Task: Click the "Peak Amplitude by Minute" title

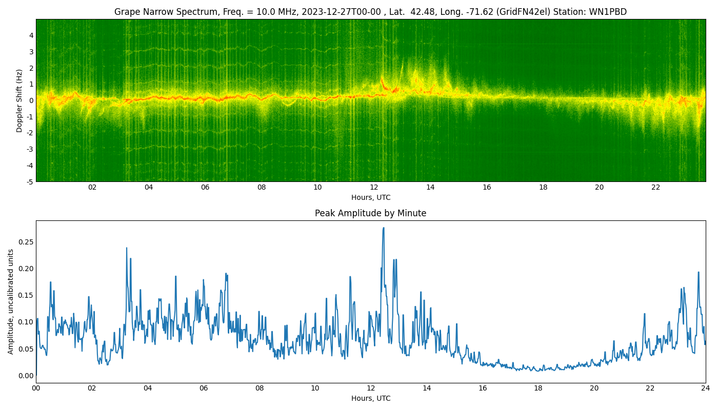Action: pos(370,213)
